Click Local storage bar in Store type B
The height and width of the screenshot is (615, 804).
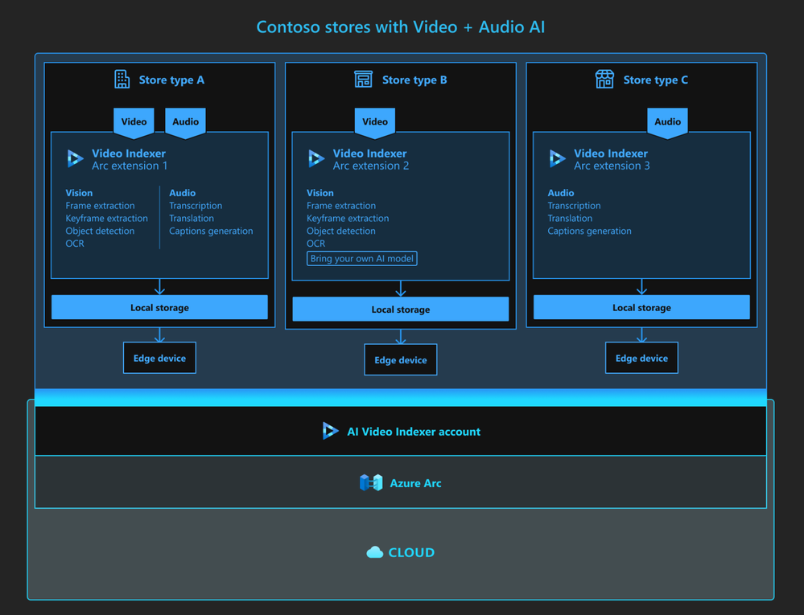click(401, 310)
